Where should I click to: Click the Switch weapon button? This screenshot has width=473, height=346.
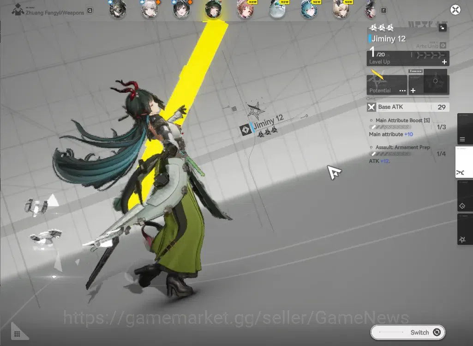(408, 333)
